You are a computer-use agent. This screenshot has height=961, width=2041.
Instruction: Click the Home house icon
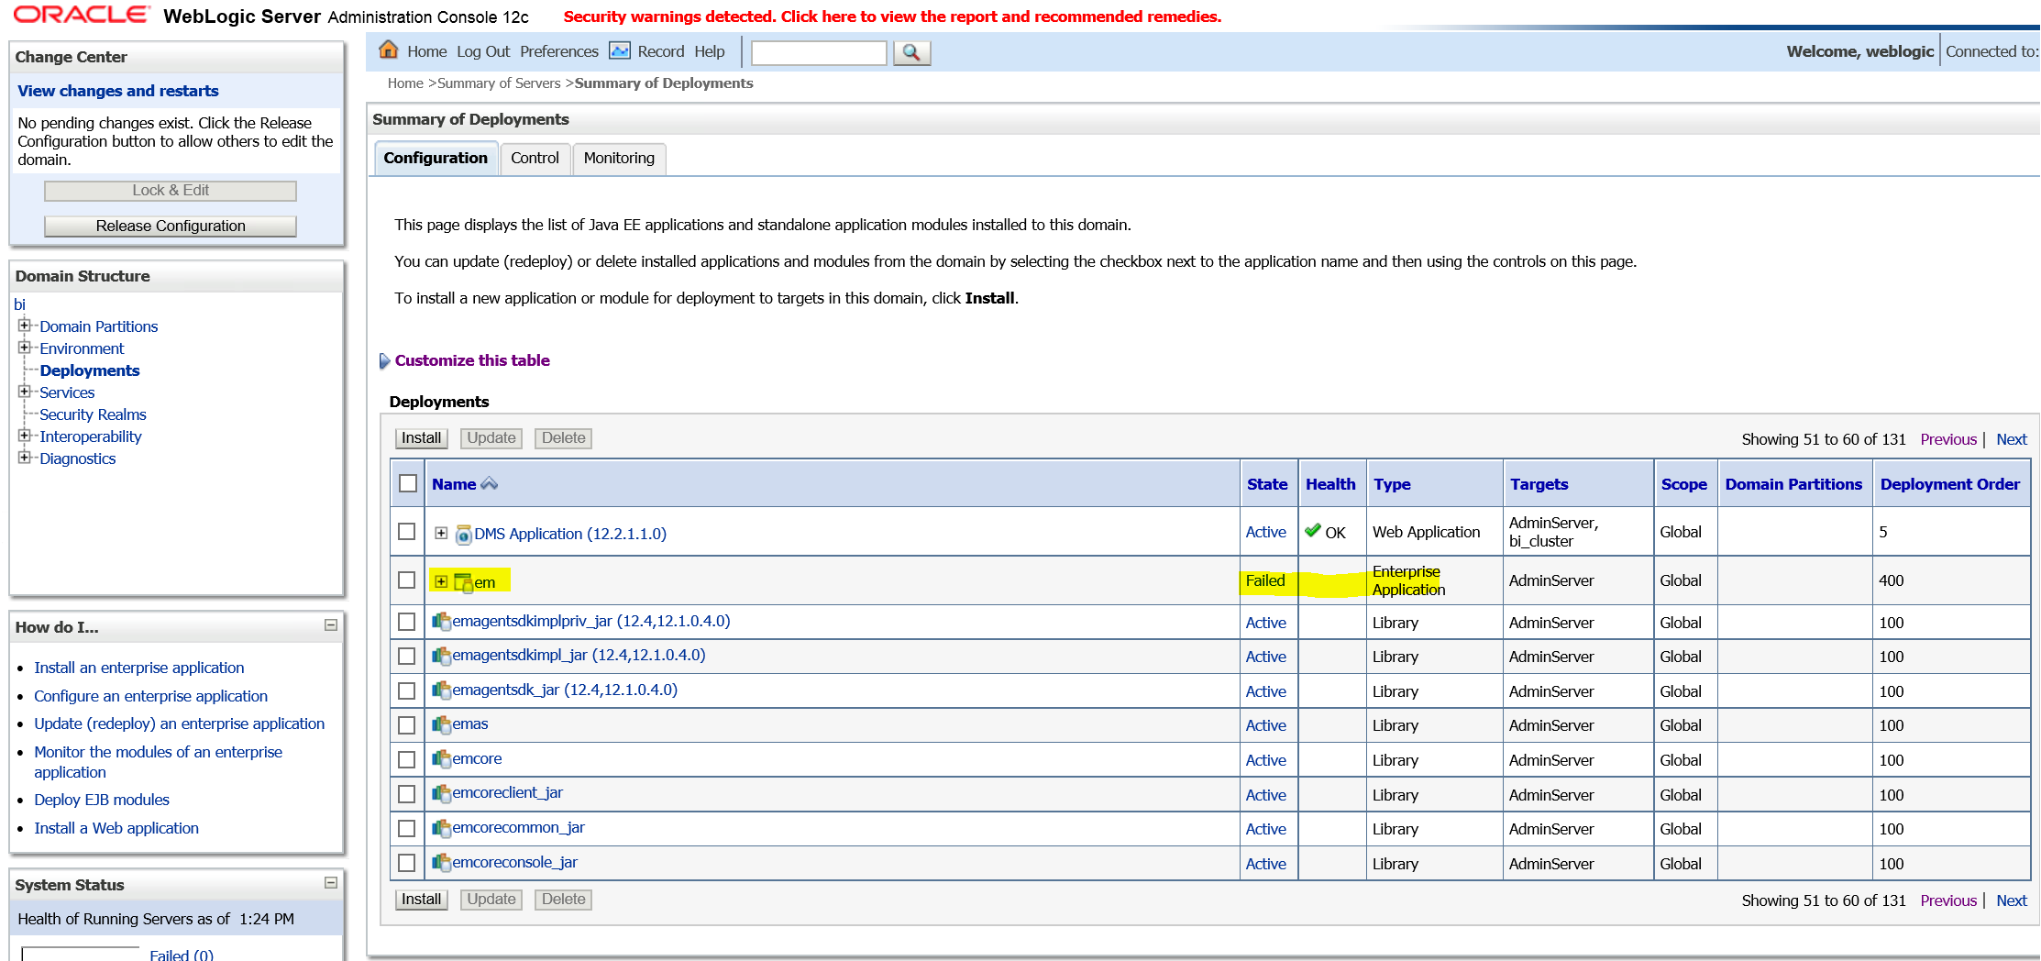(x=389, y=50)
